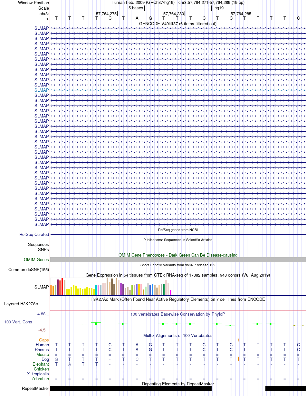The height and width of the screenshot is (396, 306).
Task: Click the orange insertion bar in Dog row
Action: click(238, 359)
